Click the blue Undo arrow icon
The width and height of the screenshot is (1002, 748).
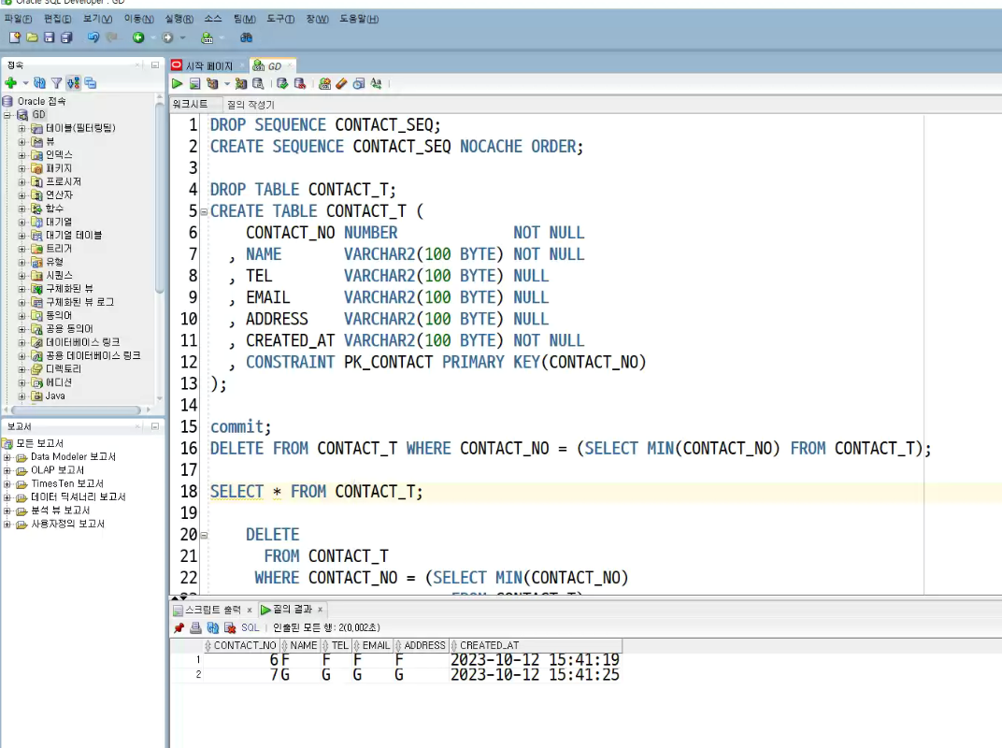tap(93, 37)
